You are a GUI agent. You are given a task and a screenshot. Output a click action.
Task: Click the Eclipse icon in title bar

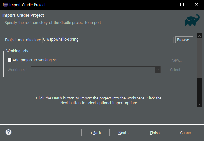(5, 5)
